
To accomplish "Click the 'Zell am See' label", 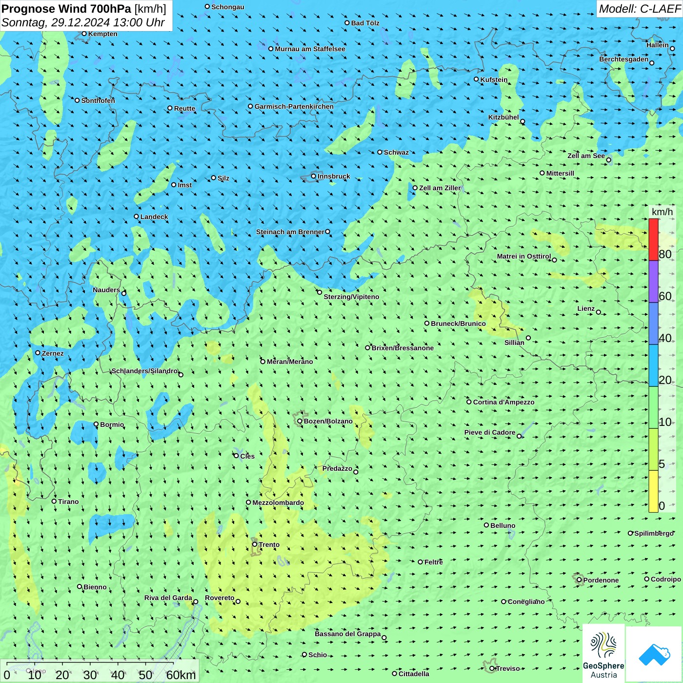I will pyautogui.click(x=586, y=156).
